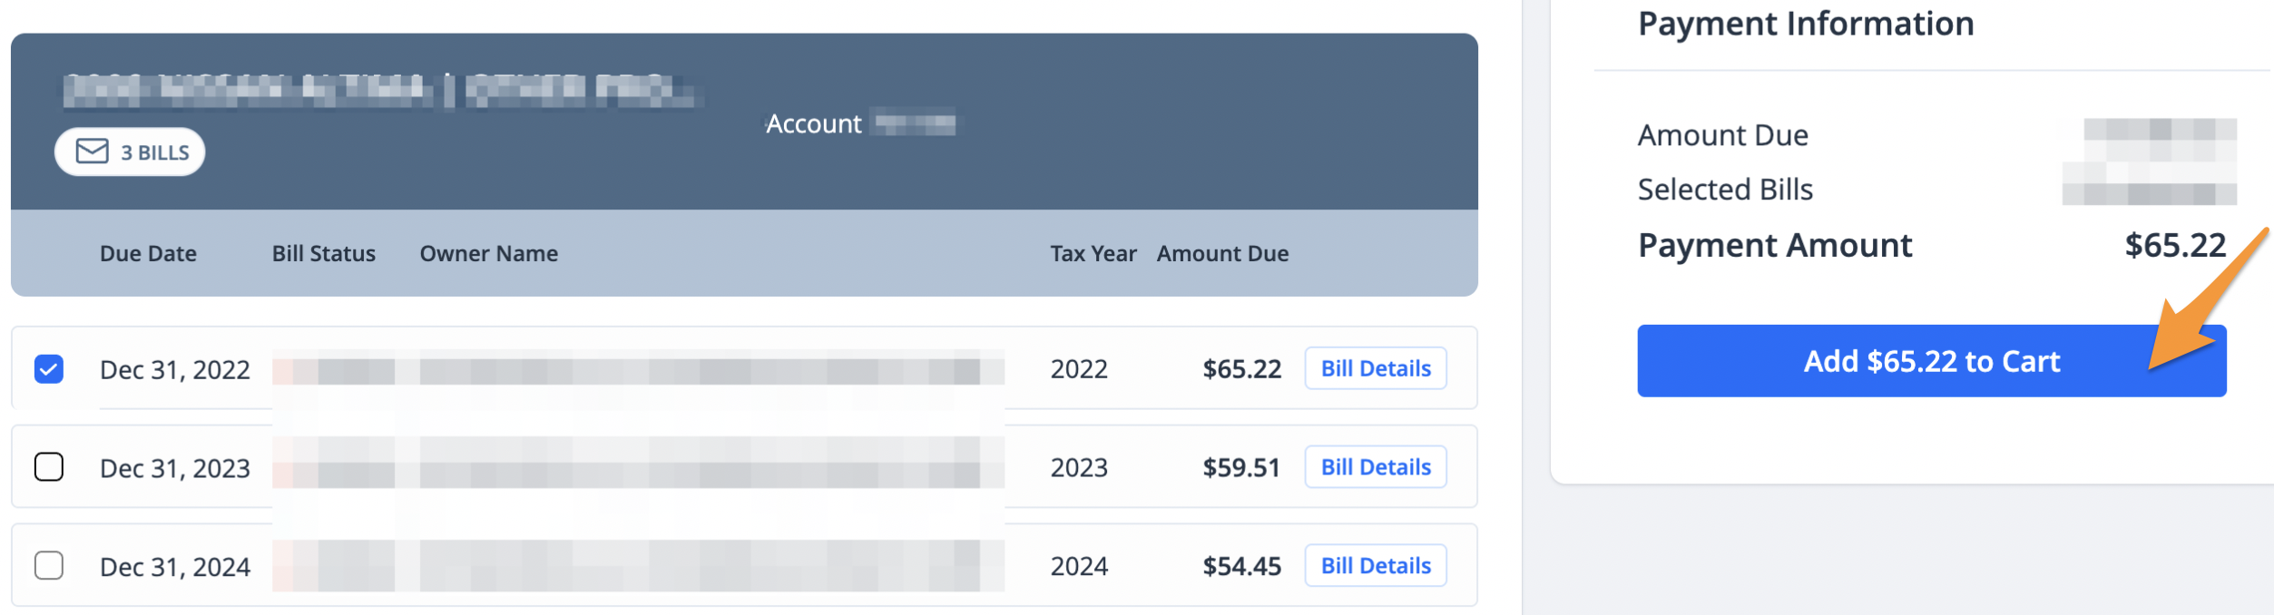The image size is (2274, 615).
Task: Uncheck the Dec 31, 2022 bill checkbox
Action: (49, 369)
